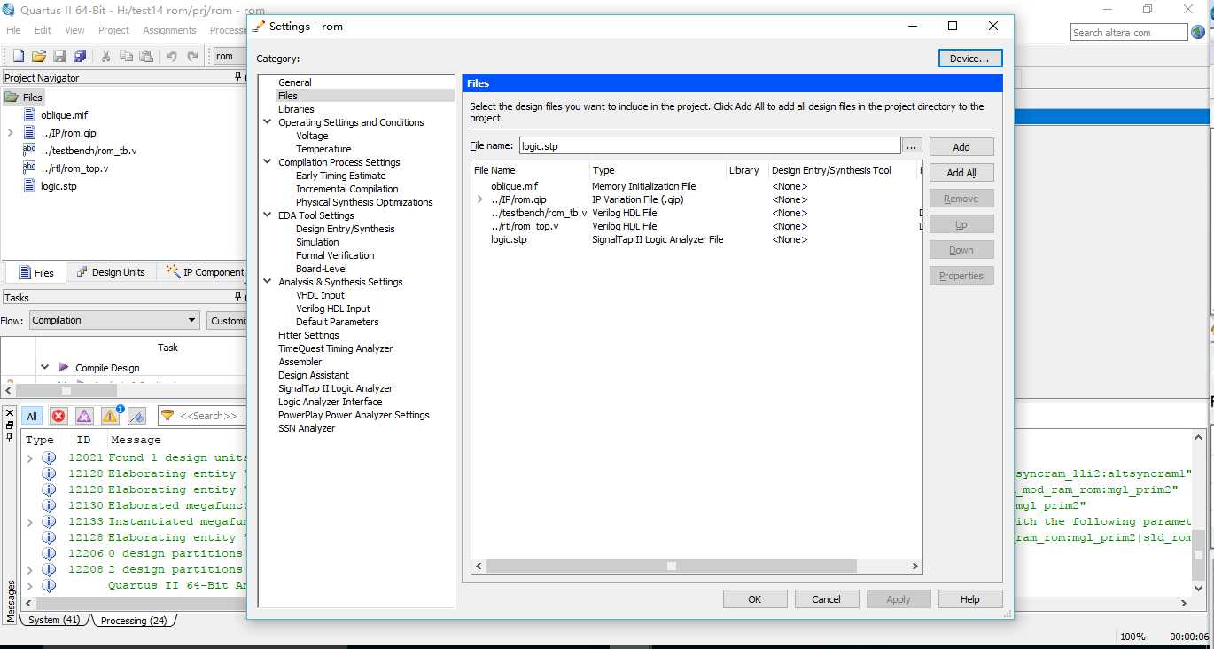The height and width of the screenshot is (649, 1214).
Task: Click the rom_tb.v Verilog file icon in navigator
Action: point(29,151)
